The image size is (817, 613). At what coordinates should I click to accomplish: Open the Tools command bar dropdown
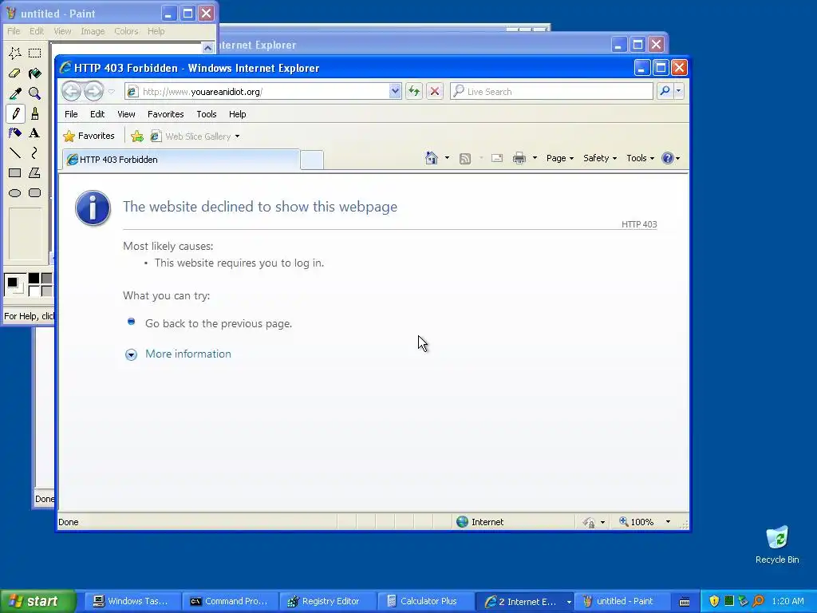pos(640,158)
